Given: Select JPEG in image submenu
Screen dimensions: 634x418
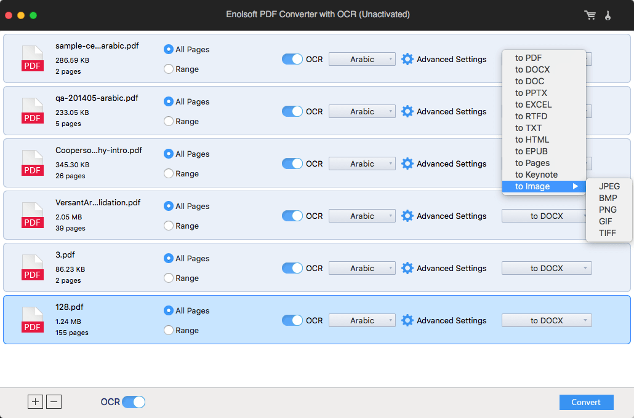Looking at the screenshot, I should pos(609,187).
